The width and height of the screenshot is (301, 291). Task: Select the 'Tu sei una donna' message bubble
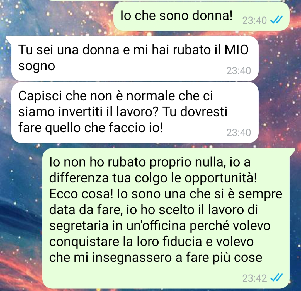(x=135, y=58)
